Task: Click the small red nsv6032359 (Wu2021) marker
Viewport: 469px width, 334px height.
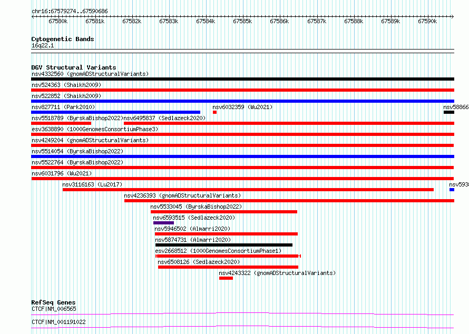Action: click(214, 112)
